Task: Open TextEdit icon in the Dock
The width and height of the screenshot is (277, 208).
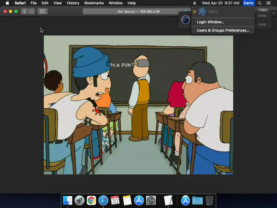Action: coord(168,200)
